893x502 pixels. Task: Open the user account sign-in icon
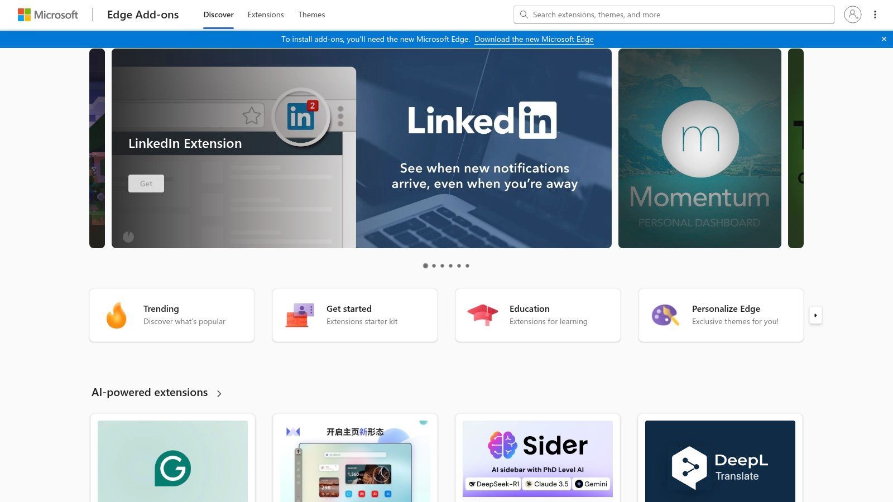click(x=852, y=15)
